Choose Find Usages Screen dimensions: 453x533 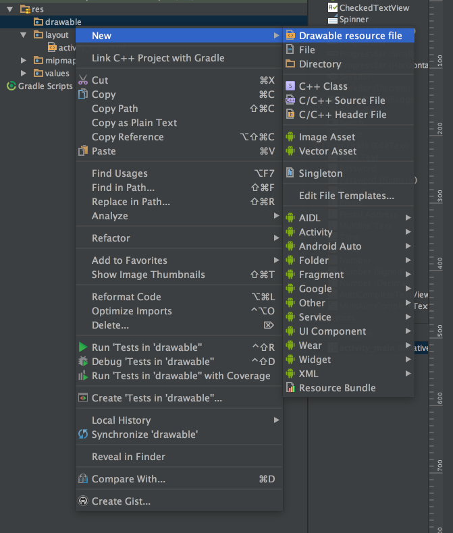(179, 173)
